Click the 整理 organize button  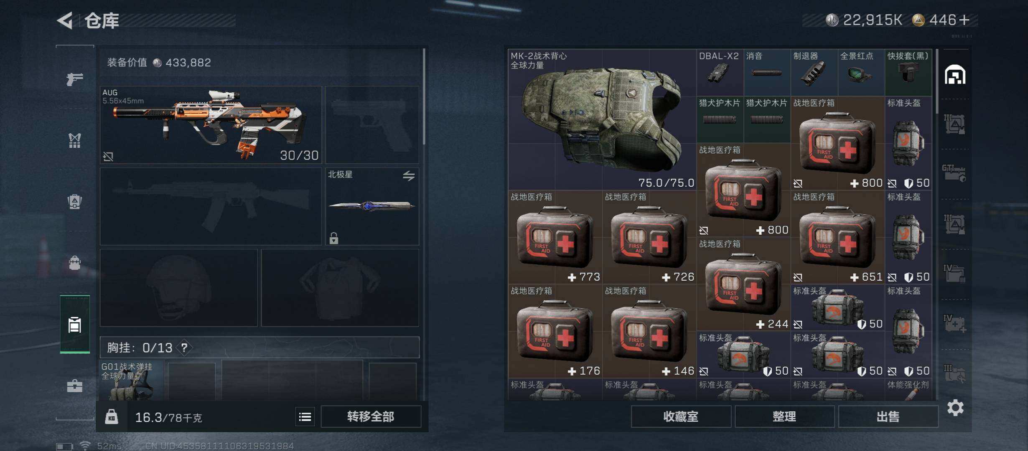click(784, 417)
